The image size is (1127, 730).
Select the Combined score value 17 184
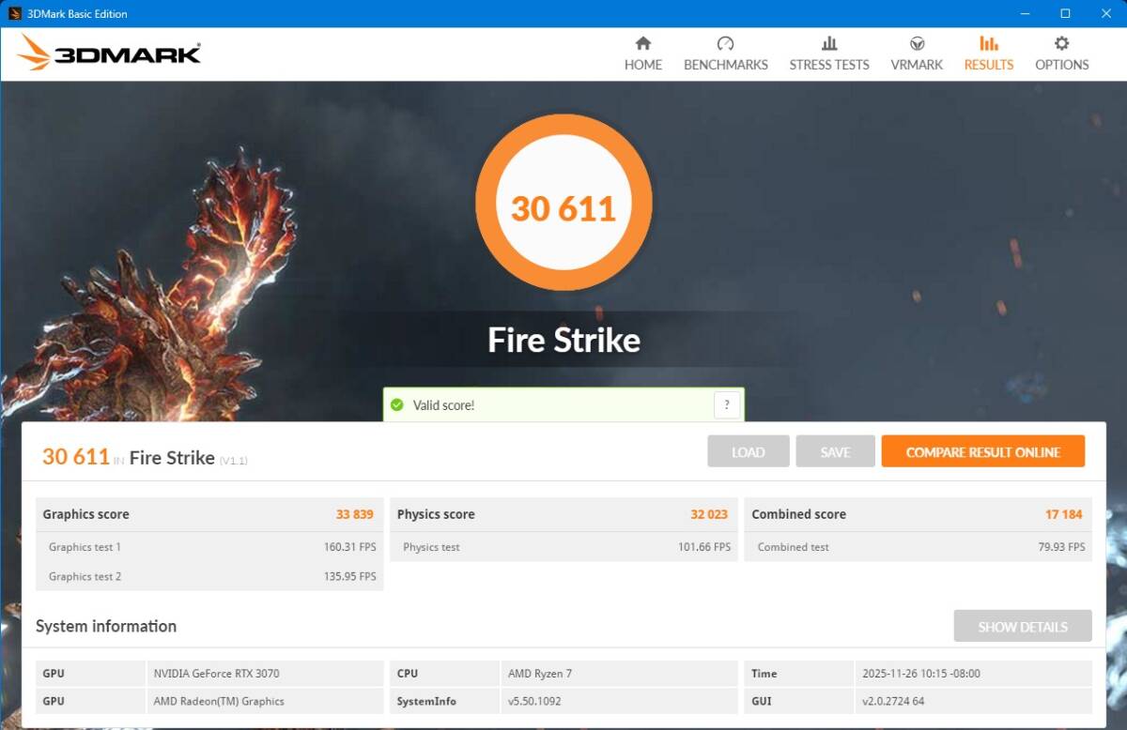point(1064,514)
